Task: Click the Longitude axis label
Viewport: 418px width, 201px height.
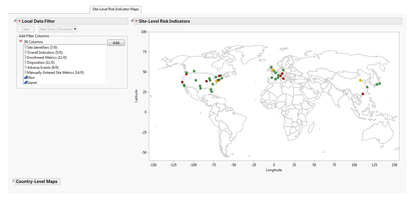Action: point(274,170)
